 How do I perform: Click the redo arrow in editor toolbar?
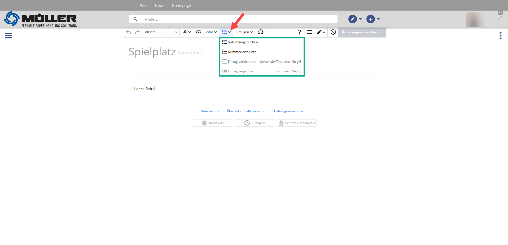137,32
